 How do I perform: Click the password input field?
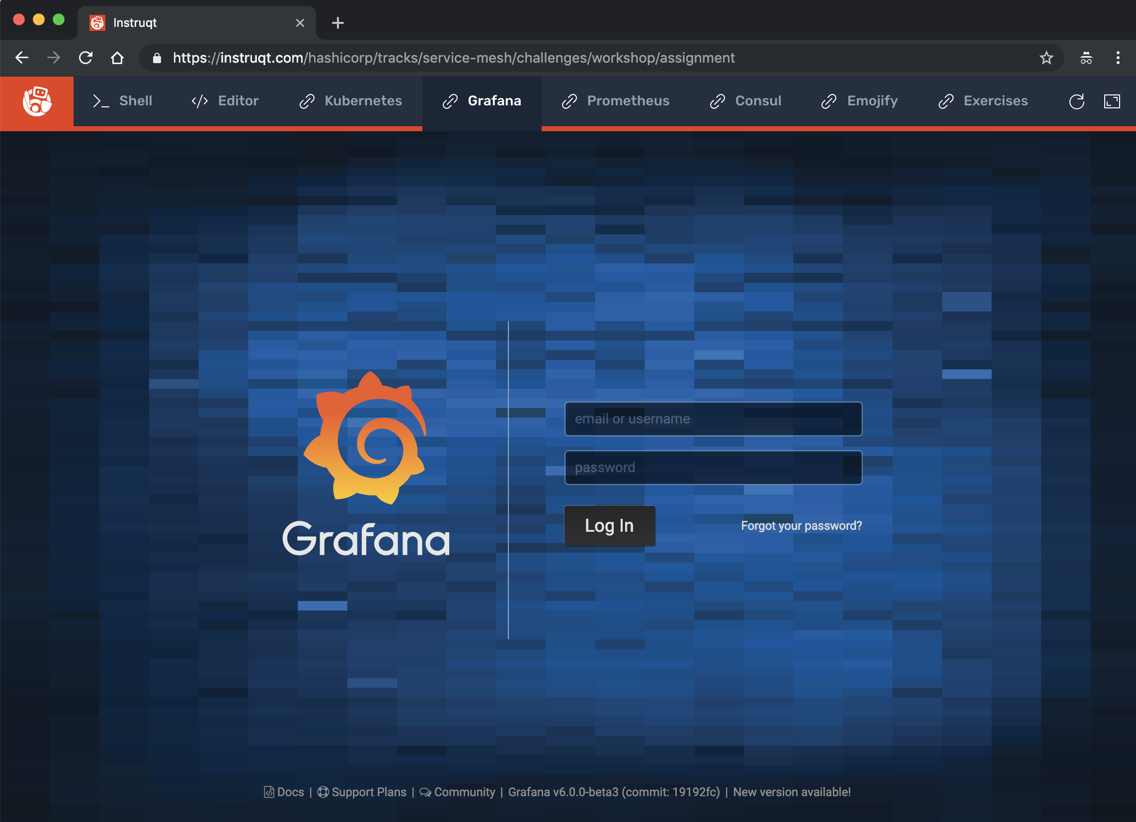712,468
